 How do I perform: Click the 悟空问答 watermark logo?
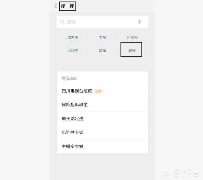(x=181, y=173)
